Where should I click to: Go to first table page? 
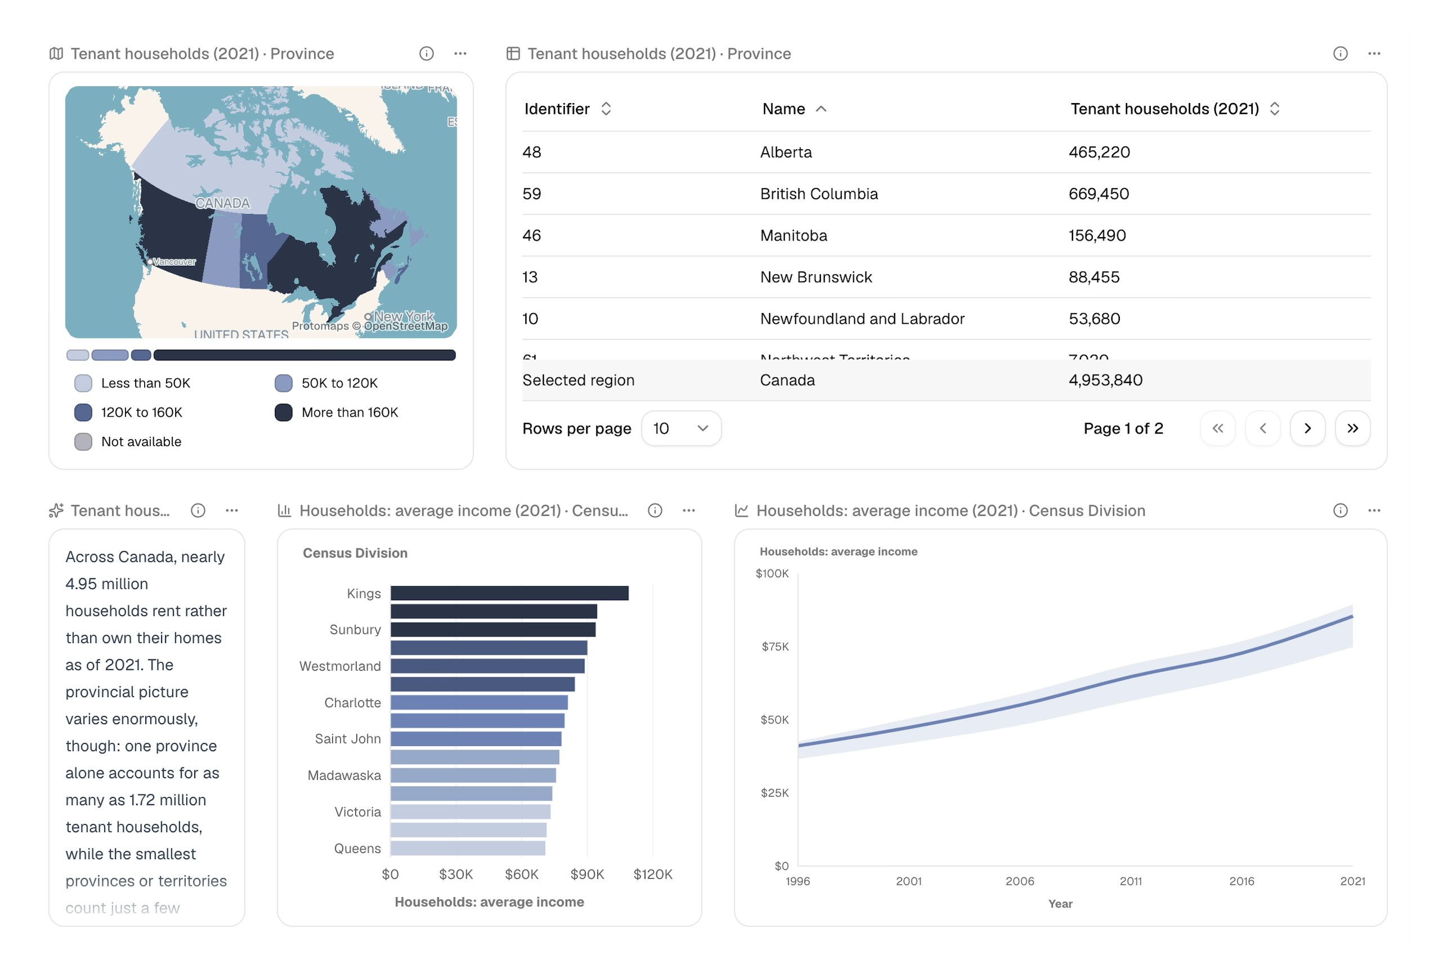[1218, 429]
